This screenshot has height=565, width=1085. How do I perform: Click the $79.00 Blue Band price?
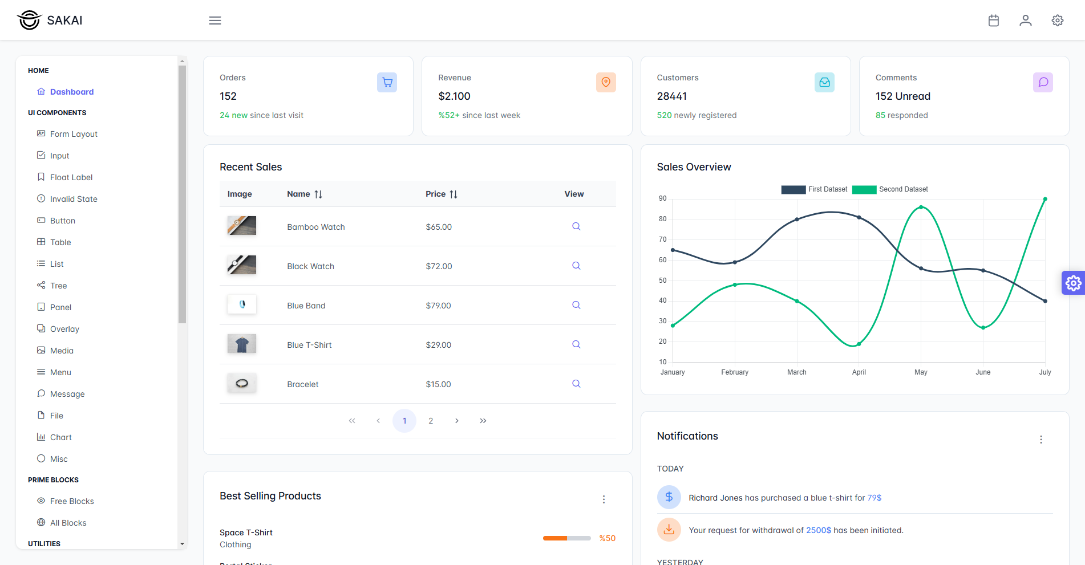[438, 306]
